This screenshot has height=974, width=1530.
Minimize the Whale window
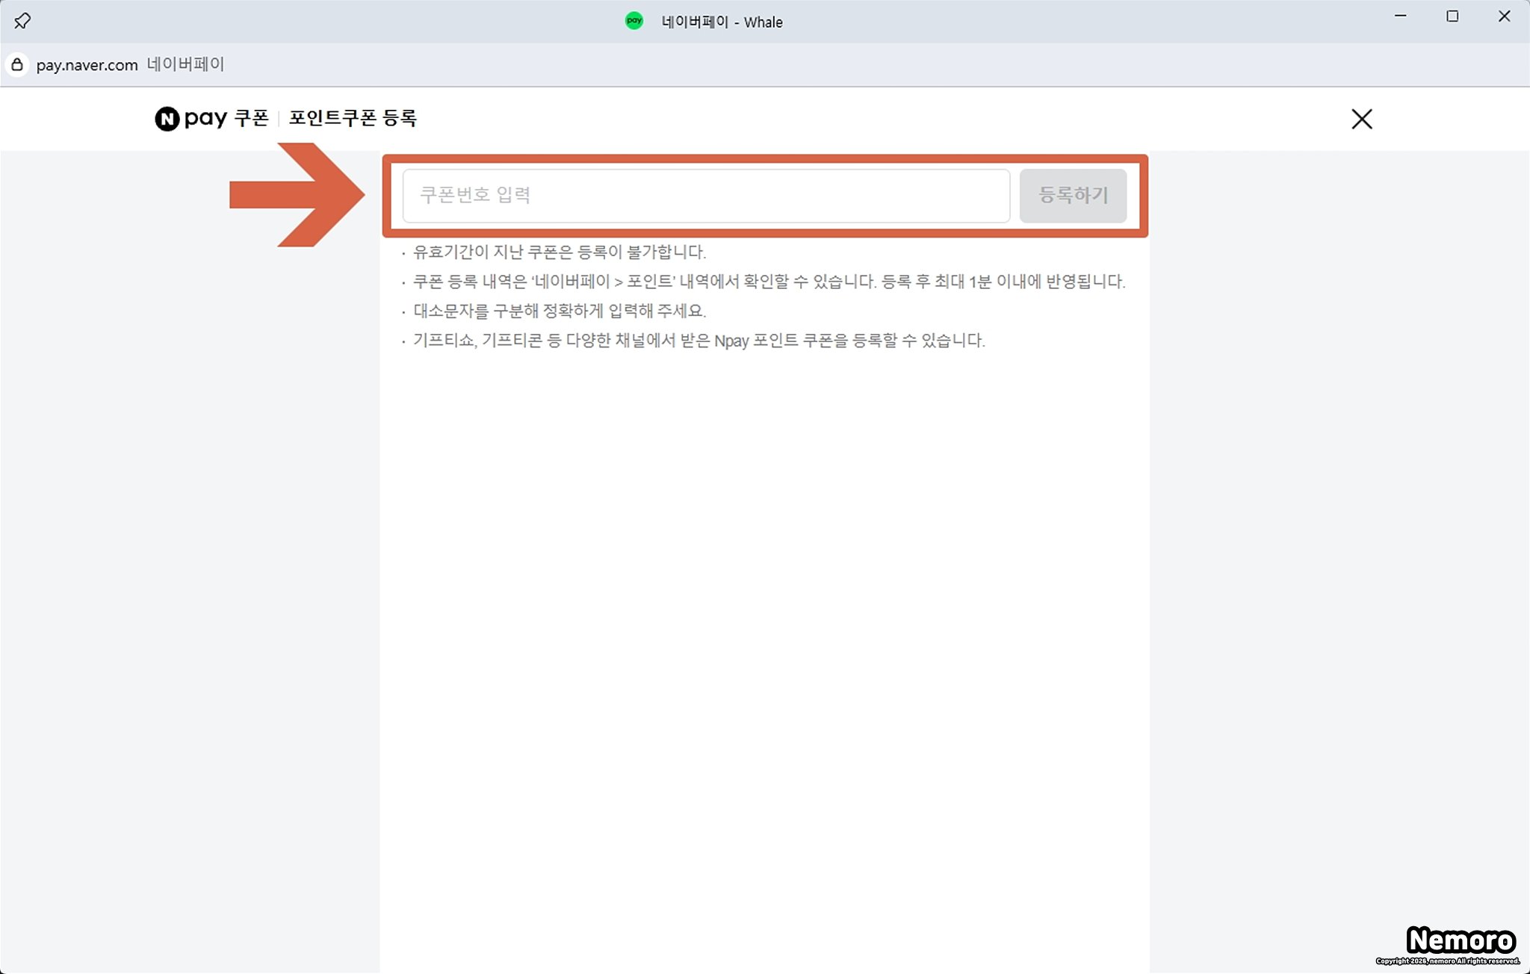coord(1401,16)
